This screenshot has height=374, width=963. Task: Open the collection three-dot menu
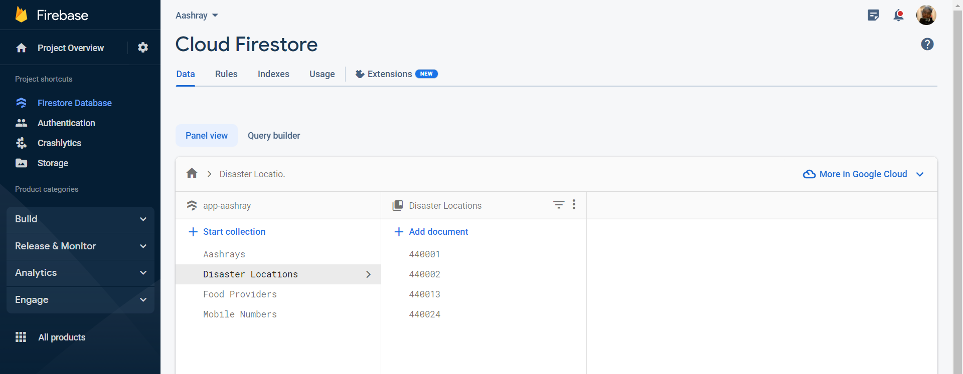[574, 204]
